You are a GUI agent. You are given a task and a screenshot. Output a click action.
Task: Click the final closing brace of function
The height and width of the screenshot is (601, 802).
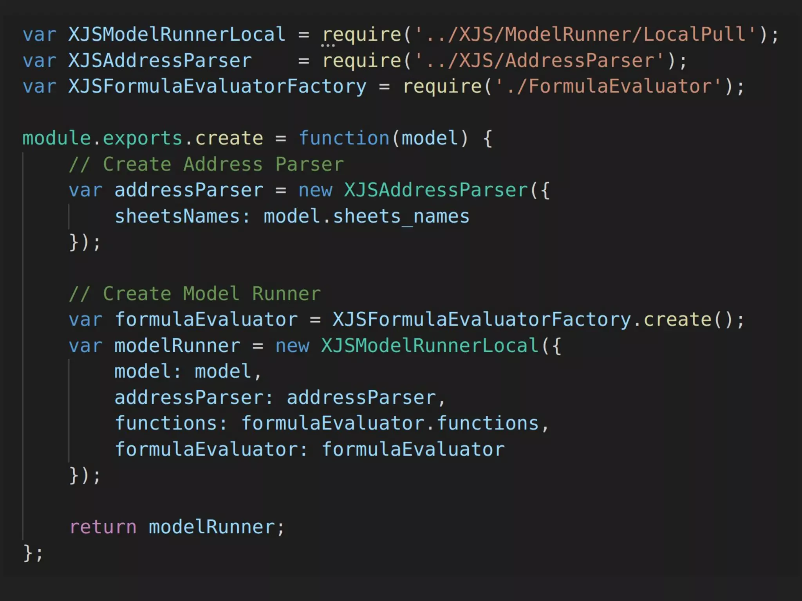[28, 553]
